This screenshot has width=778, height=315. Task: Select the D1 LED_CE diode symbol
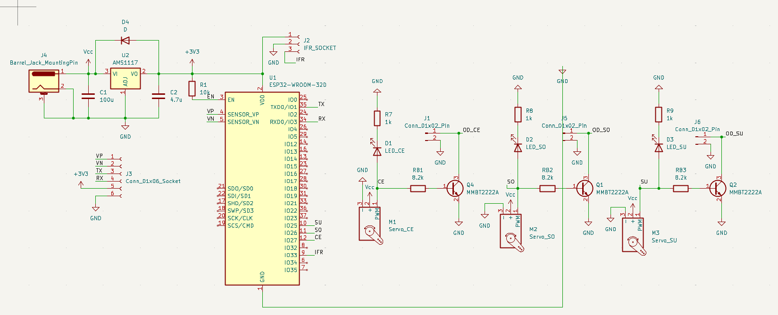377,151
